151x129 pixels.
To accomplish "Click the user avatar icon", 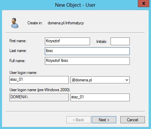I will [15, 23].
